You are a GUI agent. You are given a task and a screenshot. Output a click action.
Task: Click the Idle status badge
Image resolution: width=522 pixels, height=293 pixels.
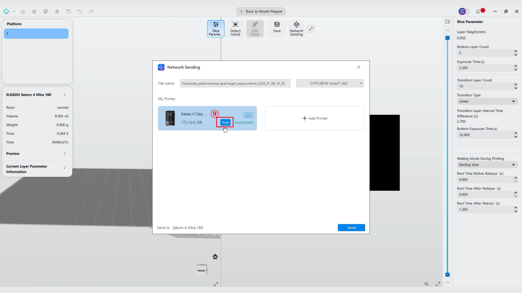(x=247, y=115)
